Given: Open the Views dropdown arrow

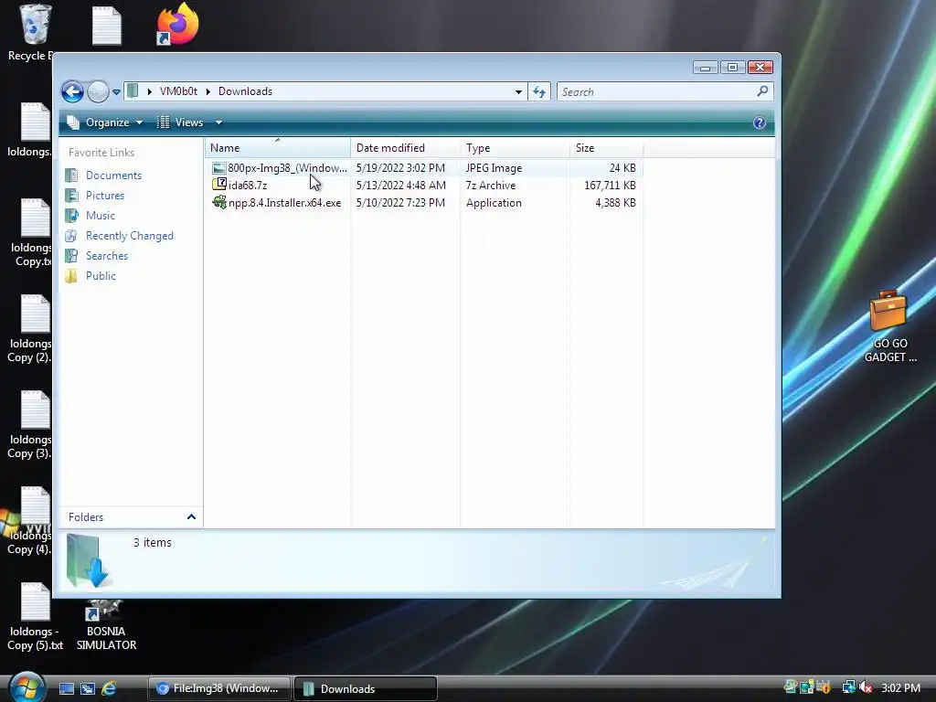Looking at the screenshot, I should click(218, 122).
